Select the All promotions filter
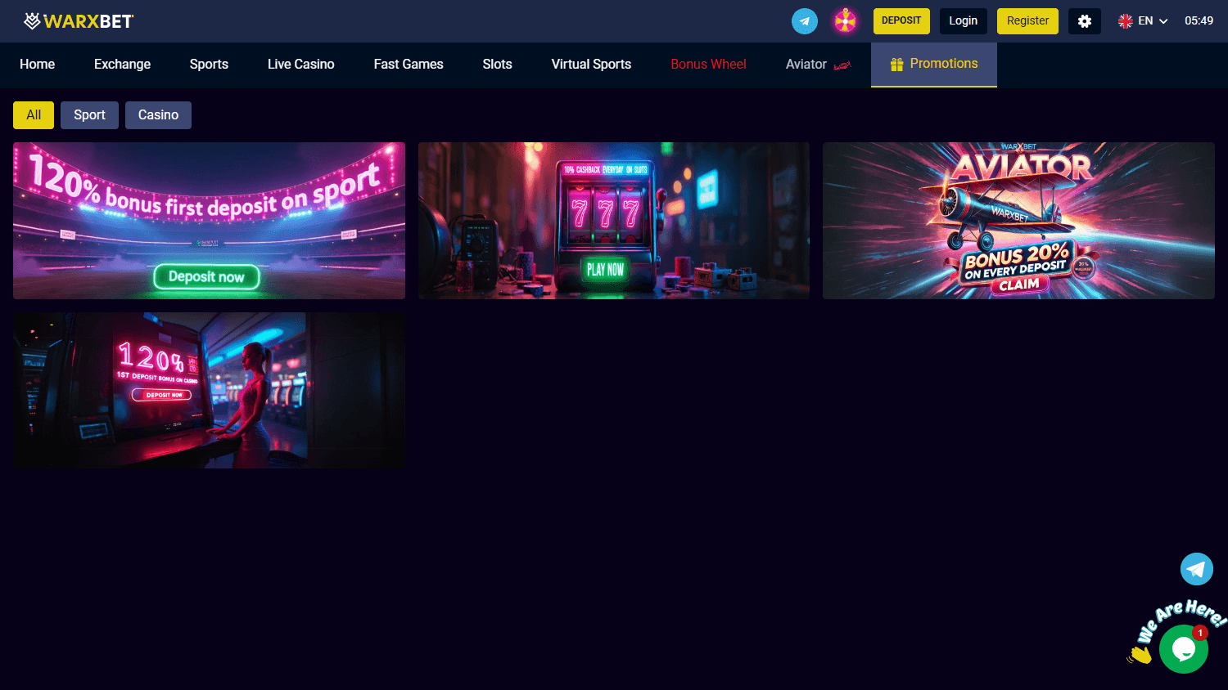1228x690 pixels. tap(34, 115)
